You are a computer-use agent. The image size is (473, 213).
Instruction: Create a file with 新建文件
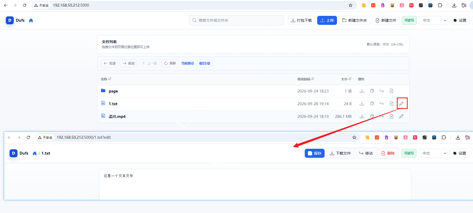[x=386, y=20]
